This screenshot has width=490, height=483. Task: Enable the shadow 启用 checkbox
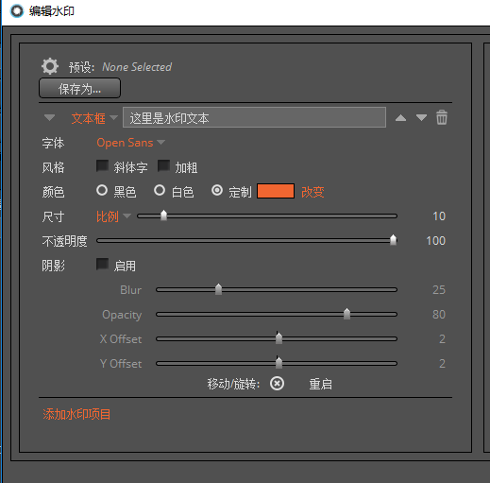(102, 265)
